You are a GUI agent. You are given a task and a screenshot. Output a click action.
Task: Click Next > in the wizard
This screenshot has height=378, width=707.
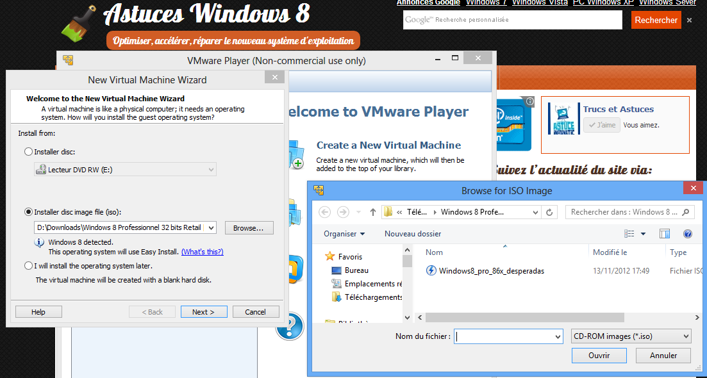click(204, 312)
